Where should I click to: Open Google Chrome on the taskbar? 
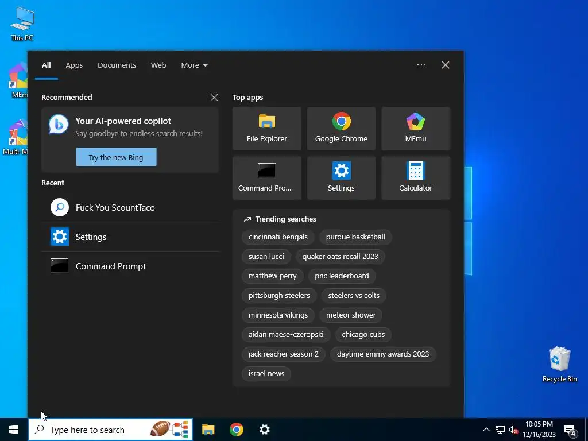click(x=236, y=430)
